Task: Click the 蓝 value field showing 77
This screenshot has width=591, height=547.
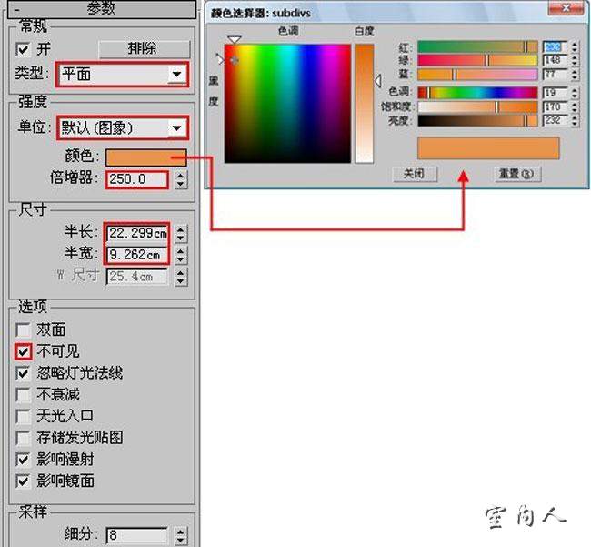Action: 556,75
